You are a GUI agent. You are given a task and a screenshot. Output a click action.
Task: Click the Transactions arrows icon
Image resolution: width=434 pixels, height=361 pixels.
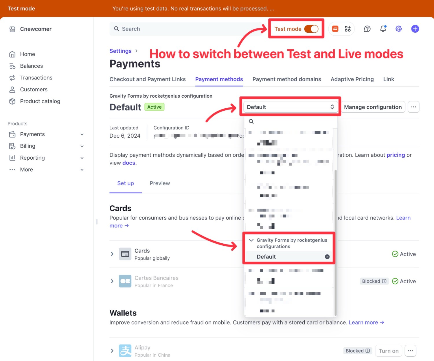coord(12,78)
